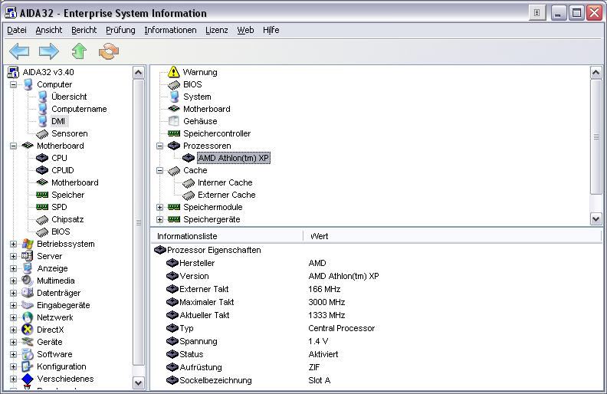This screenshot has width=607, height=394.
Task: Refresh with the orange arrows toolbar icon
Action: 108,51
